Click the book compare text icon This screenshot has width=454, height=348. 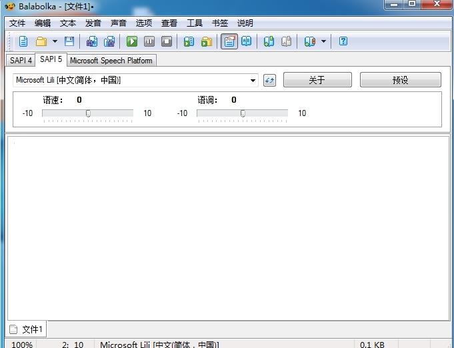(247, 41)
